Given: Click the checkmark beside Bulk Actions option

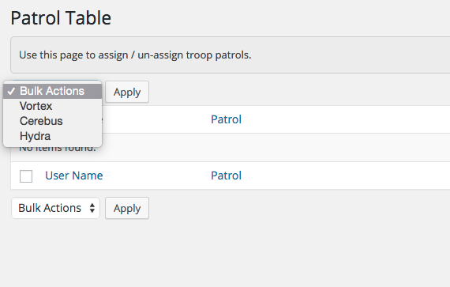Looking at the screenshot, I should (x=11, y=92).
